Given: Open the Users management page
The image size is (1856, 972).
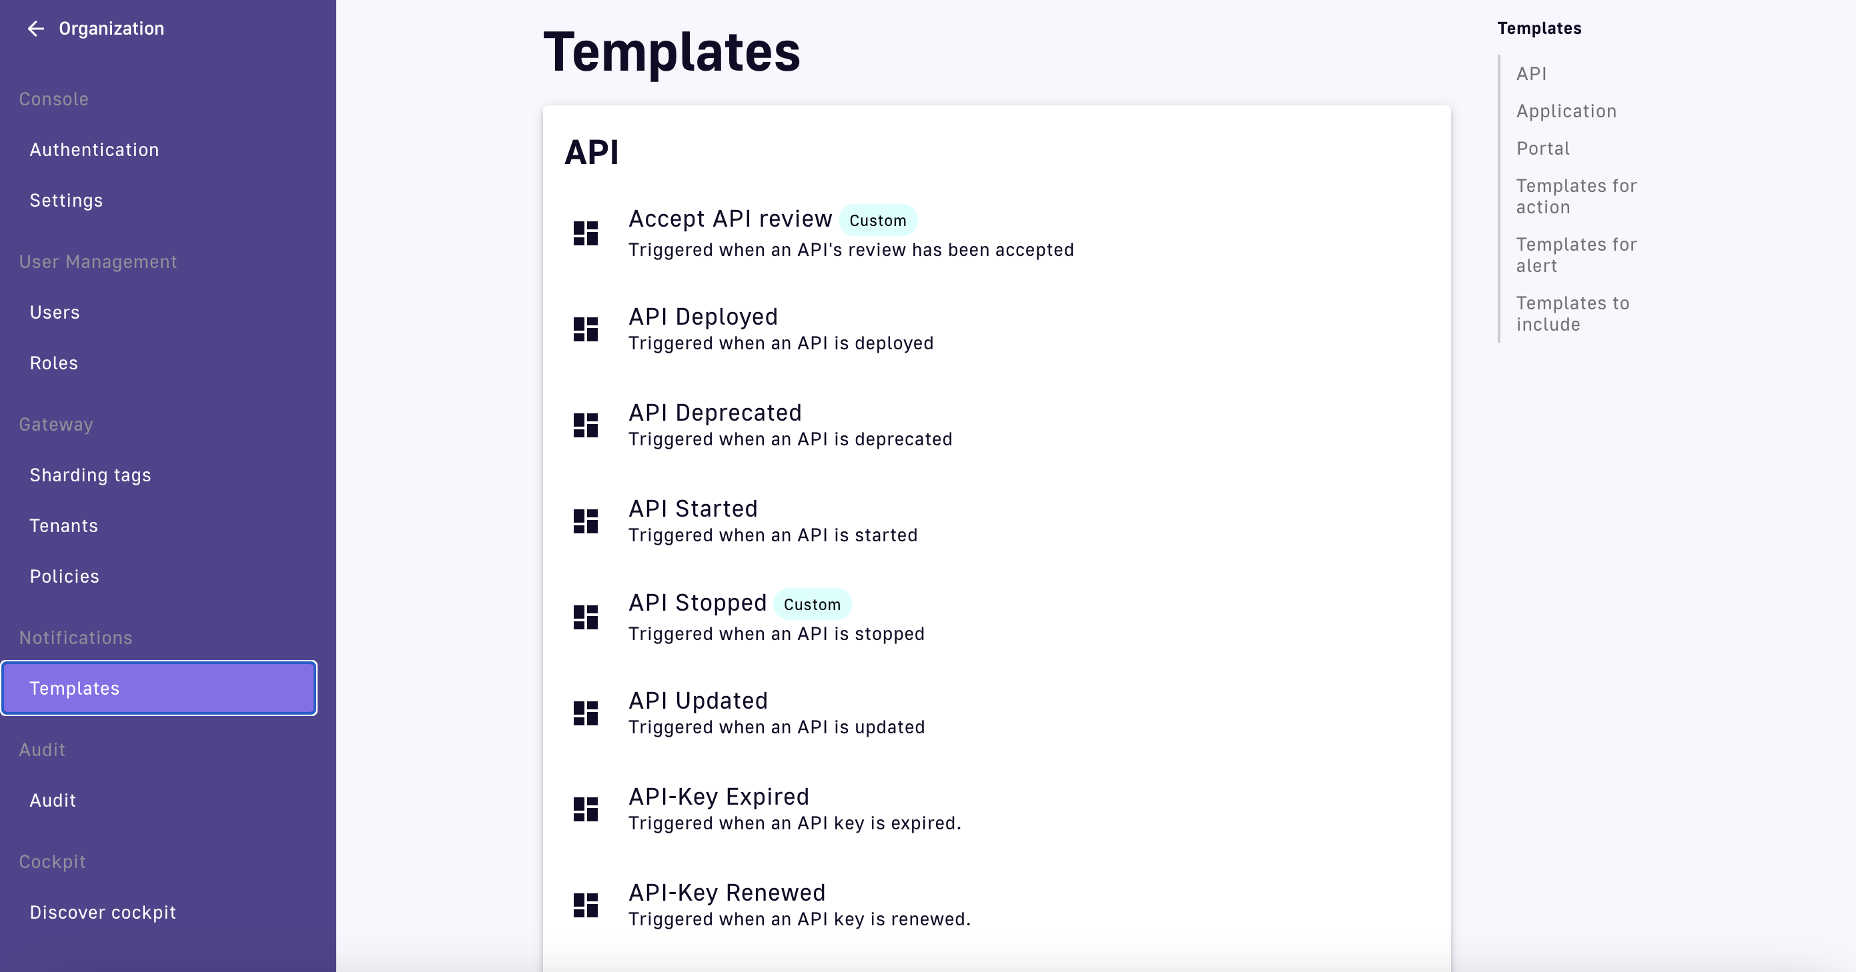Looking at the screenshot, I should [55, 313].
